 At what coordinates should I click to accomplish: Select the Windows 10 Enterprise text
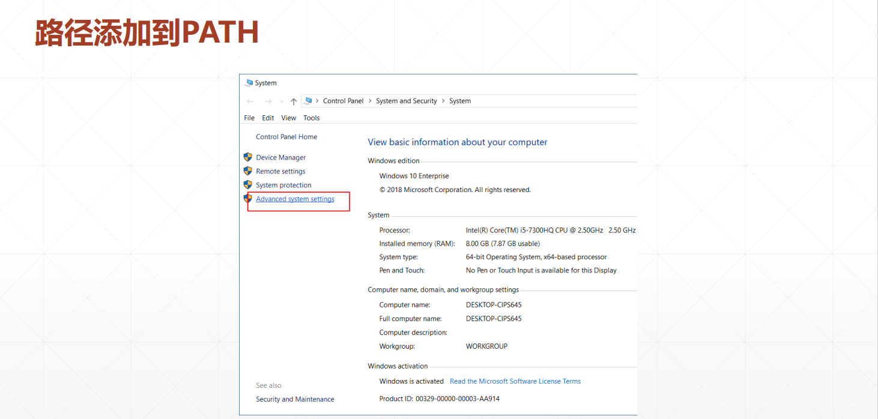pos(414,176)
